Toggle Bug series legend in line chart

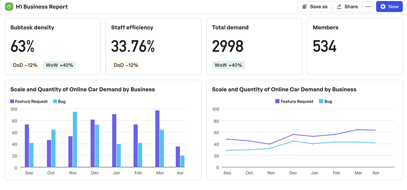[325, 101]
